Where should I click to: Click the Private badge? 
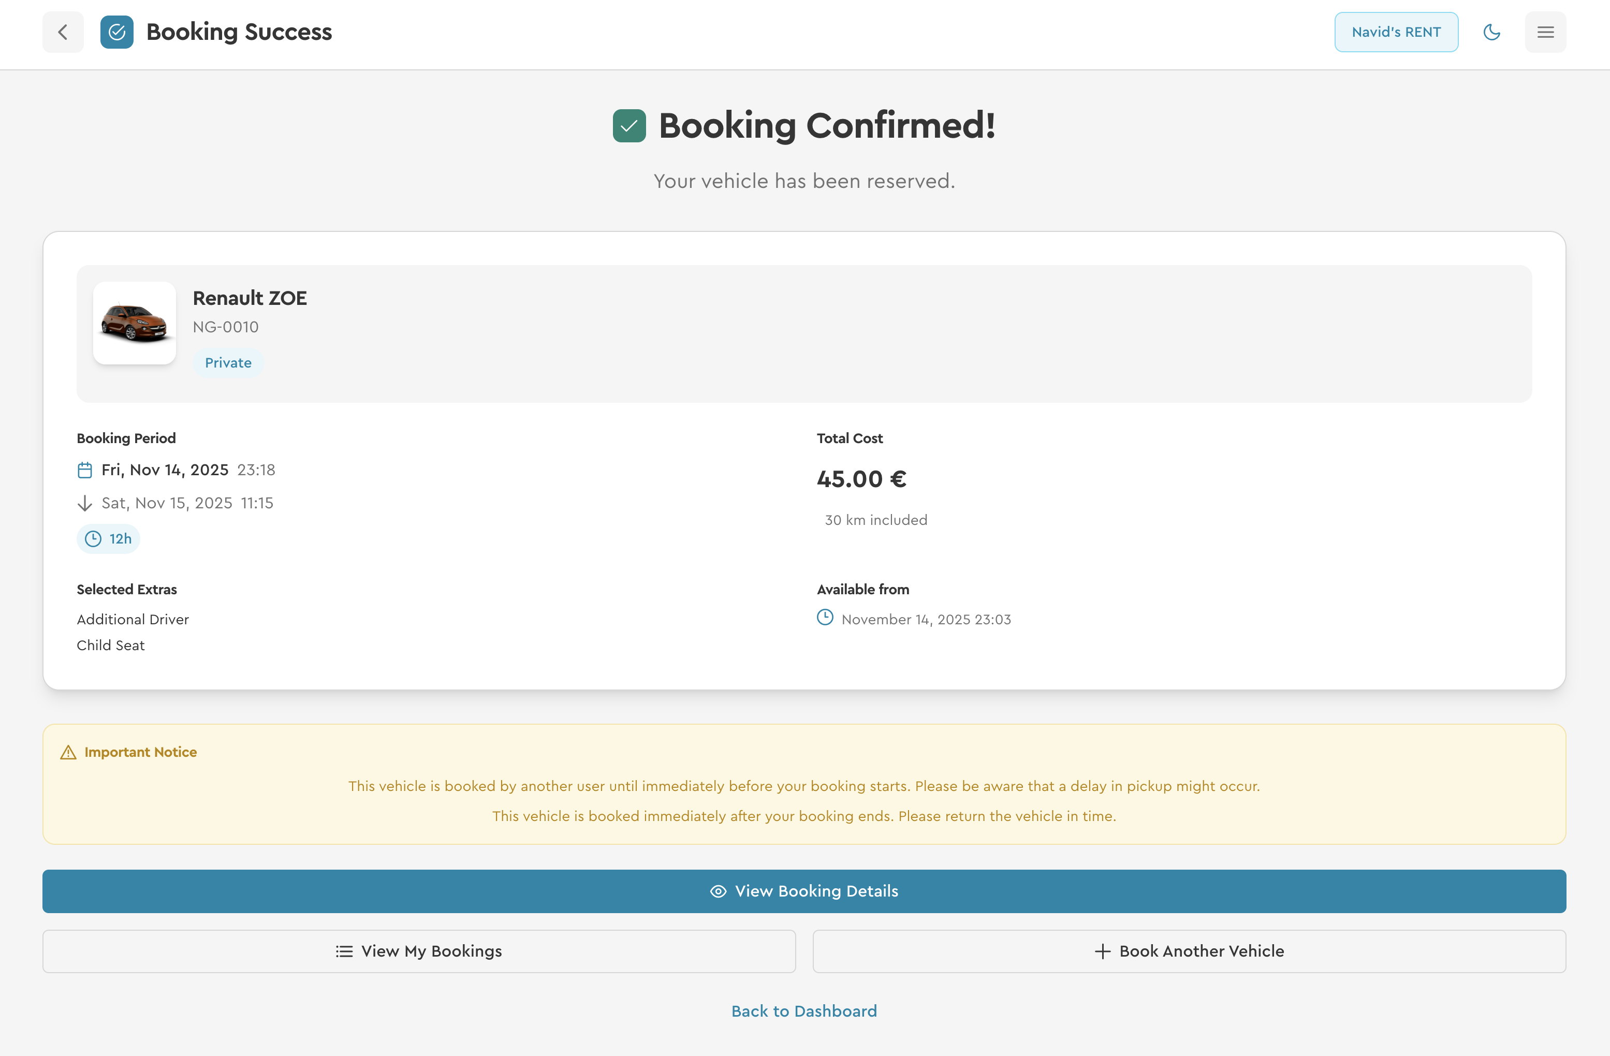click(228, 362)
